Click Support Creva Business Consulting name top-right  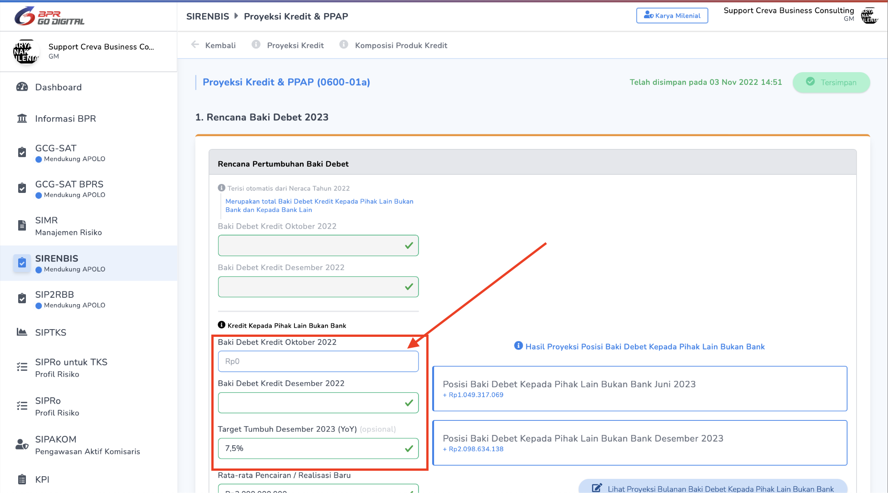point(789,10)
